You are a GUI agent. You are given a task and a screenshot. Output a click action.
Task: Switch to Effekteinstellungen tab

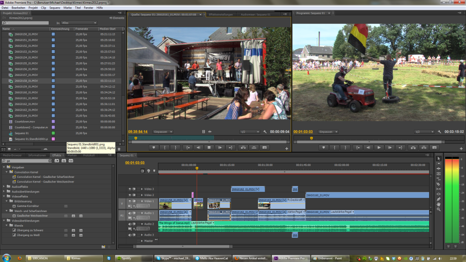click(221, 15)
